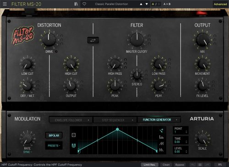Viewport: 229px width, 167px height.
Task: Select the ramp up sawtooth draw tool
Action: point(161,143)
